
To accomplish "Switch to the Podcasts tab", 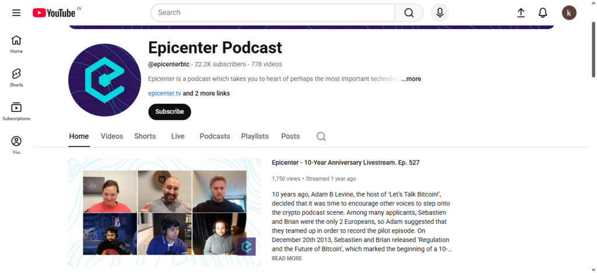I will coord(215,136).
